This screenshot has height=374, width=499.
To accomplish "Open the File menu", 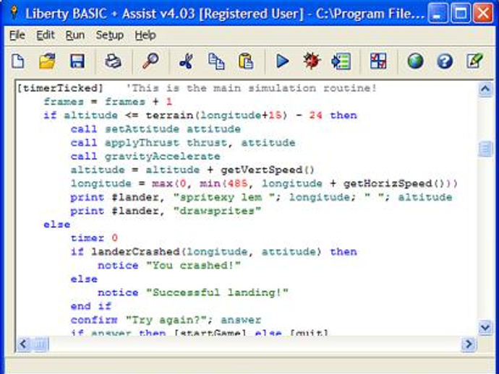I will coord(17,35).
